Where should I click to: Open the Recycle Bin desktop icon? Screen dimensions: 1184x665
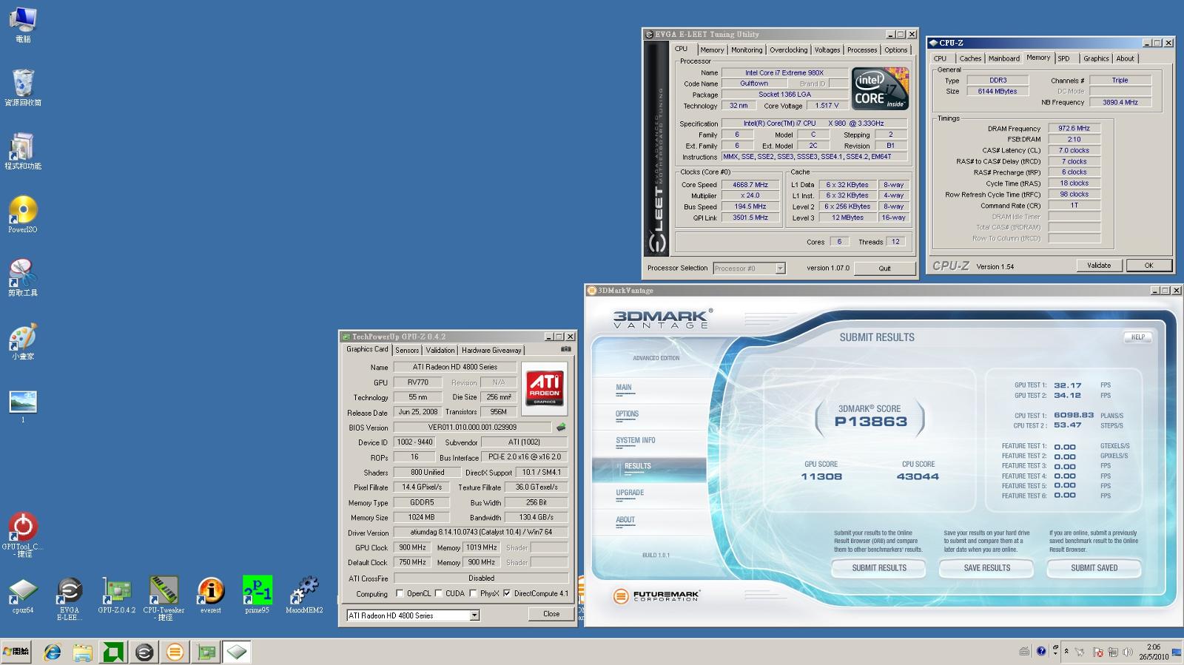[x=23, y=87]
